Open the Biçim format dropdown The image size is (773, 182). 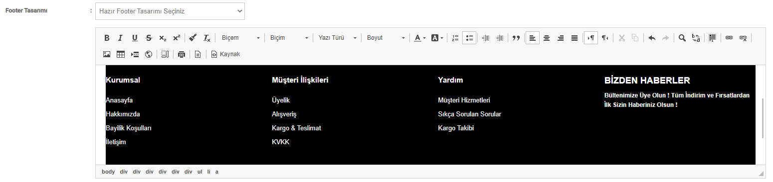click(289, 38)
